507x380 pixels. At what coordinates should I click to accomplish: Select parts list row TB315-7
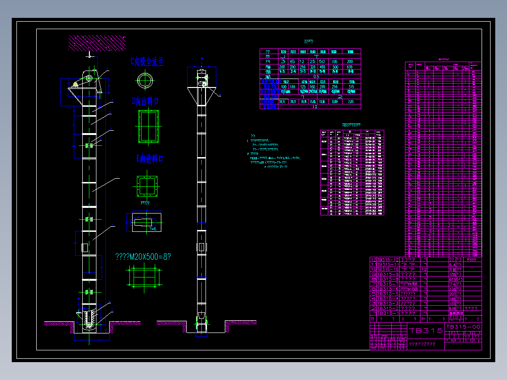(426, 284)
